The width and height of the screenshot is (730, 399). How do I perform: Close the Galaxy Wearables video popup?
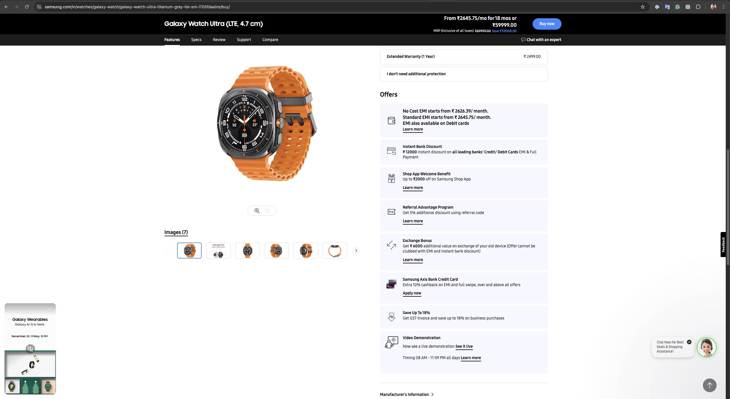tap(50, 309)
